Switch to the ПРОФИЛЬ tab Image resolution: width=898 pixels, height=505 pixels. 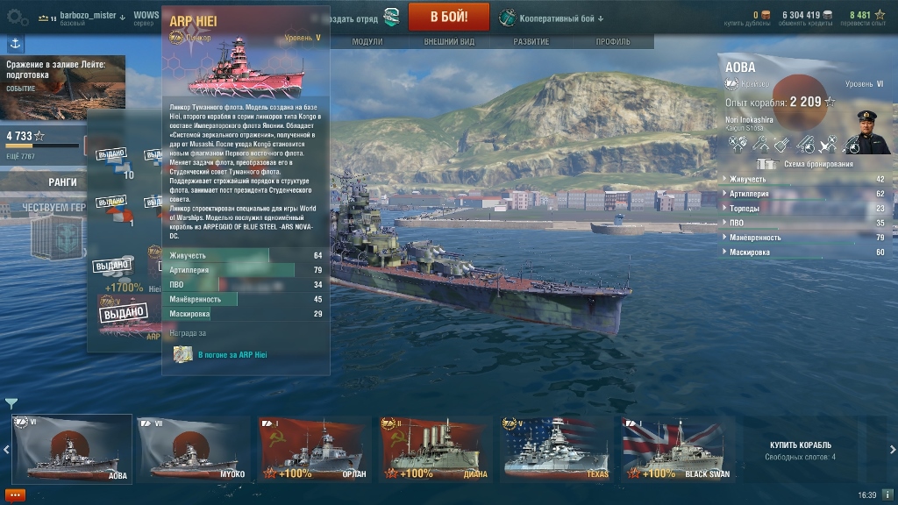coord(613,42)
